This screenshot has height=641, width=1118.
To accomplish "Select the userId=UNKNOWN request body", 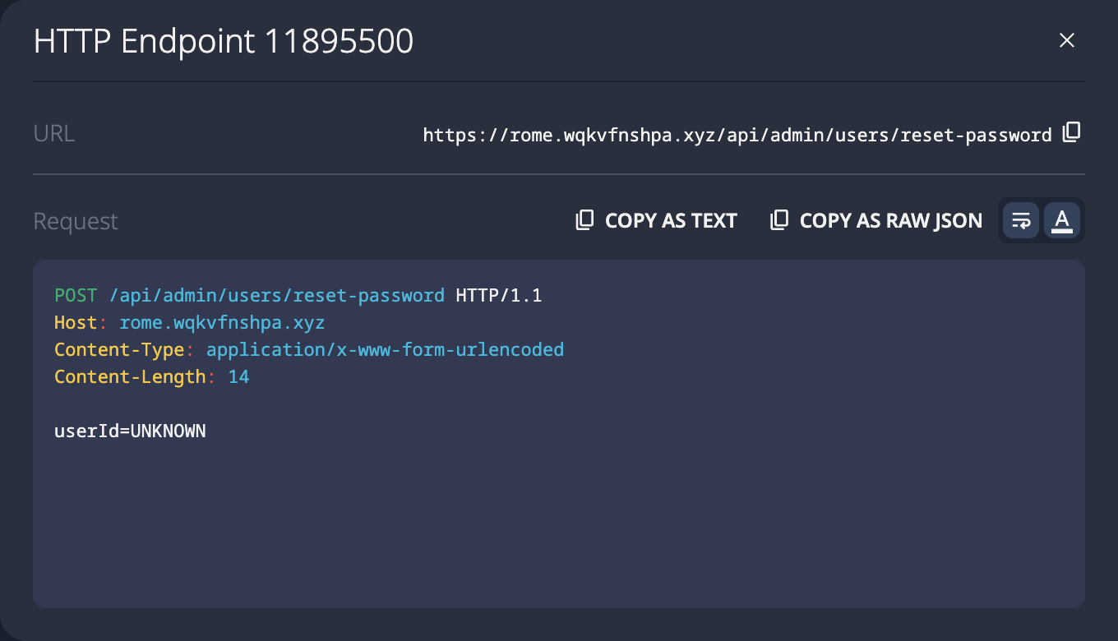I will pos(130,431).
